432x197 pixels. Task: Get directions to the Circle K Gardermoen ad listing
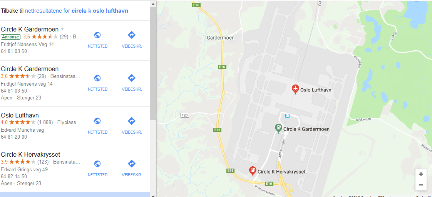132,40
